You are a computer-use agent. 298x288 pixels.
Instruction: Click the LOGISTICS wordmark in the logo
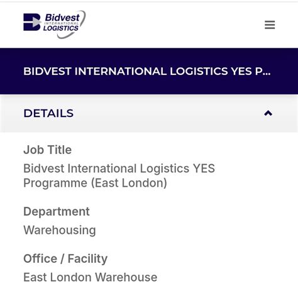61,28
